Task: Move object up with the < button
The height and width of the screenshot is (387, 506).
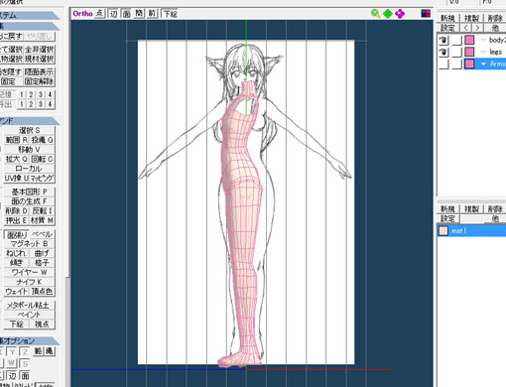Action: click(466, 28)
